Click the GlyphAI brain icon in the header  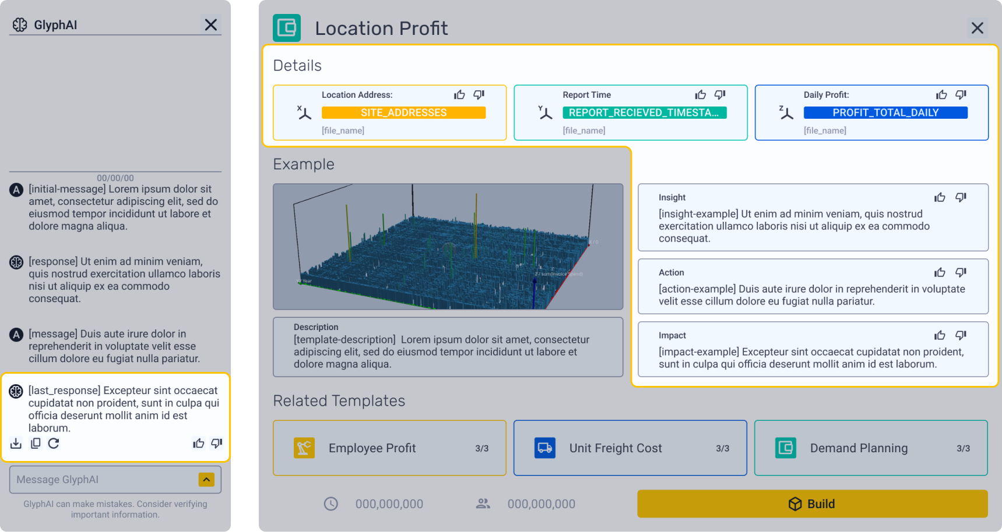click(20, 24)
